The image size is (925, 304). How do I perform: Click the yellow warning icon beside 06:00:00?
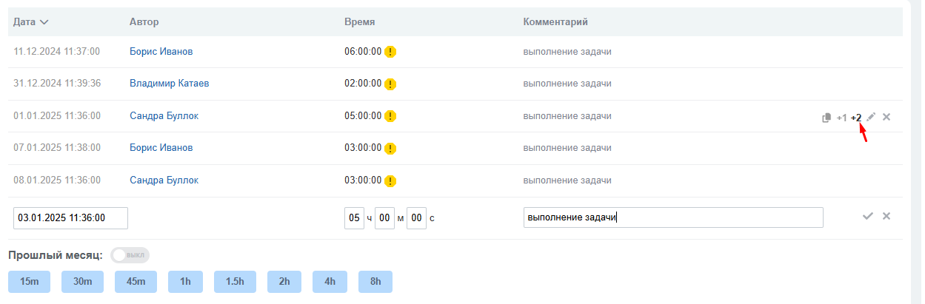(391, 52)
